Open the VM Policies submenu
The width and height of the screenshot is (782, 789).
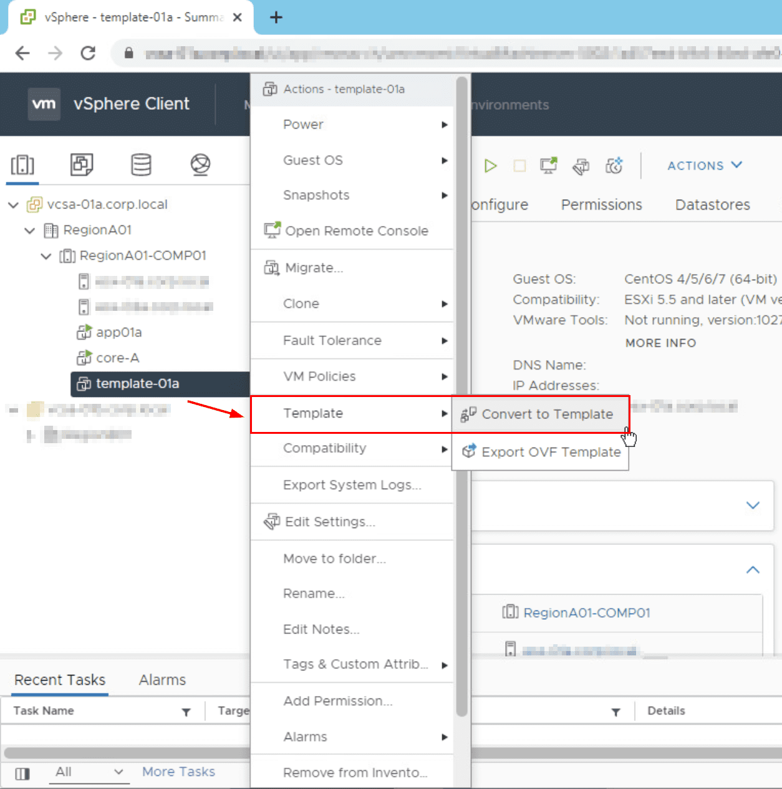tap(352, 376)
